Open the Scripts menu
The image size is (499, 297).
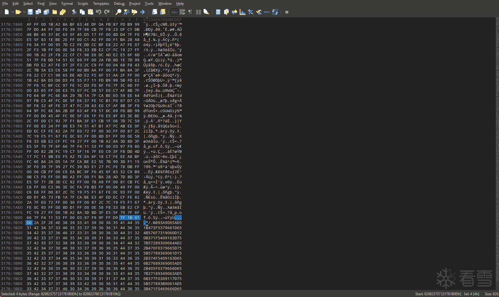(x=83, y=4)
